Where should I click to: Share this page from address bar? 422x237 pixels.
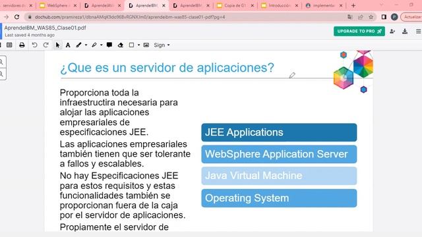click(x=361, y=17)
